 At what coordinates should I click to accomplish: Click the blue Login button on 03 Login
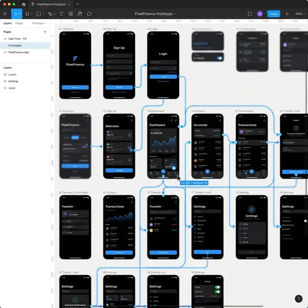pyautogui.click(x=163, y=77)
